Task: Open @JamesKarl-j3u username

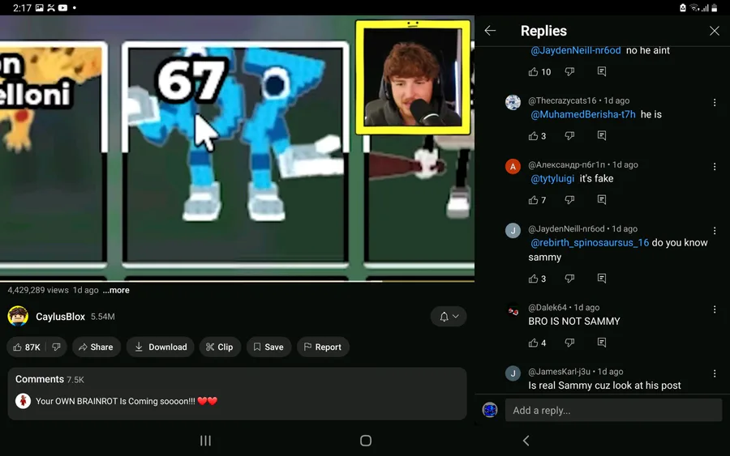Action: (559, 372)
